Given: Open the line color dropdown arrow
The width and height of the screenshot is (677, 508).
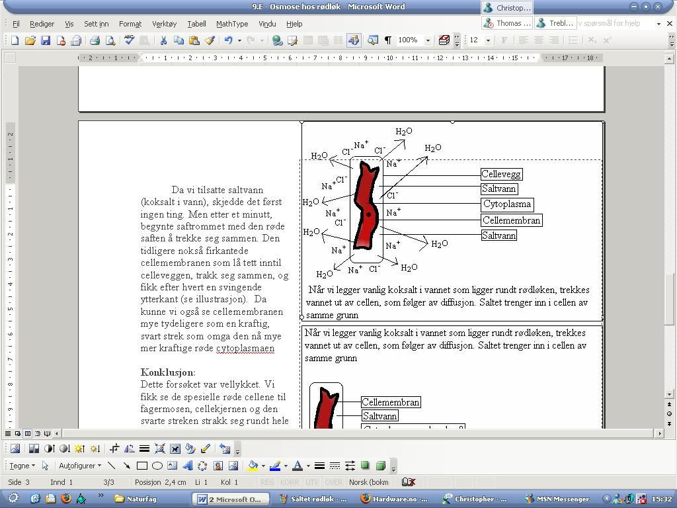Looking at the screenshot, I should pos(286,466).
